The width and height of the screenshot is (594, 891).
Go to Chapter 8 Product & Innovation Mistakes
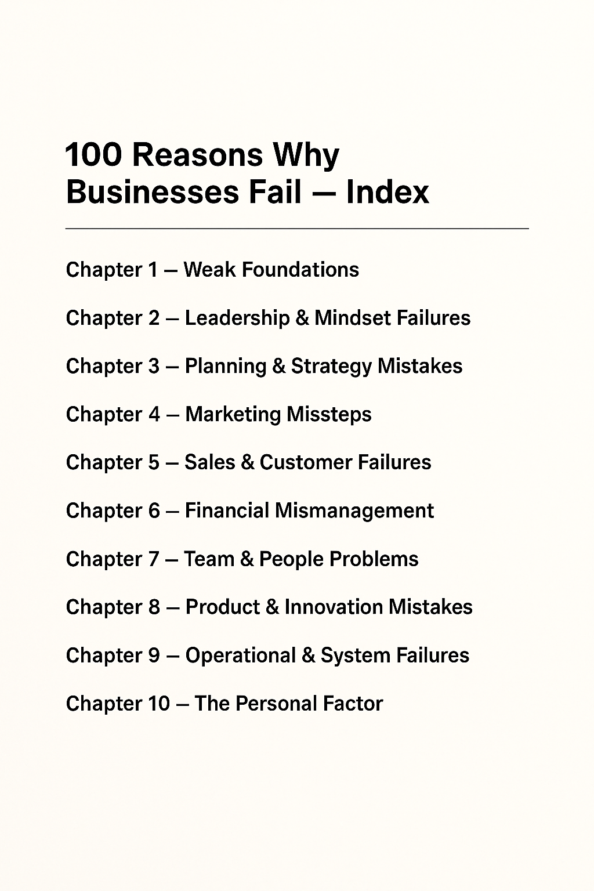[x=269, y=607]
